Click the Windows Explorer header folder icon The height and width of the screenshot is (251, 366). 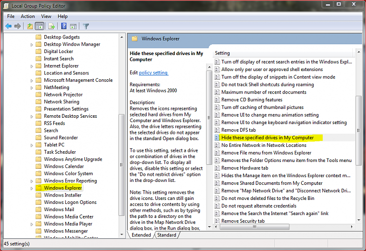click(135, 39)
